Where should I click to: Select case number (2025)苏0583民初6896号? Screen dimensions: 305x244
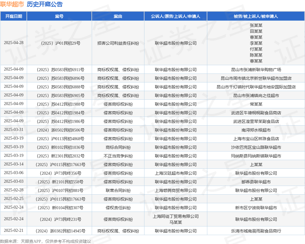(x=61, y=78)
